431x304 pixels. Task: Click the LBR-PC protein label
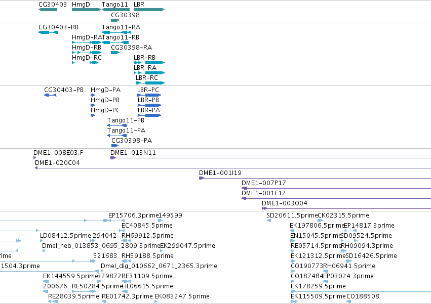(148, 90)
